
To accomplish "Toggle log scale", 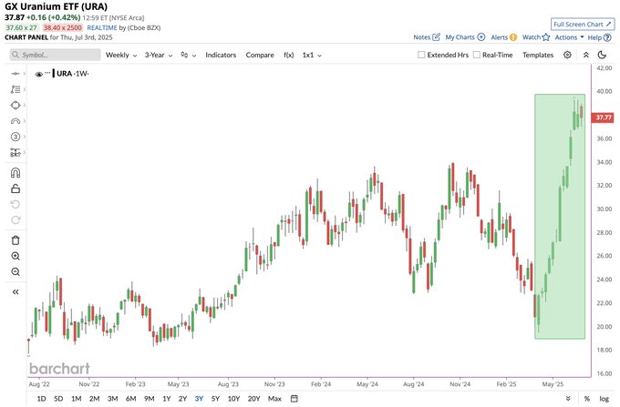I will pos(604,399).
